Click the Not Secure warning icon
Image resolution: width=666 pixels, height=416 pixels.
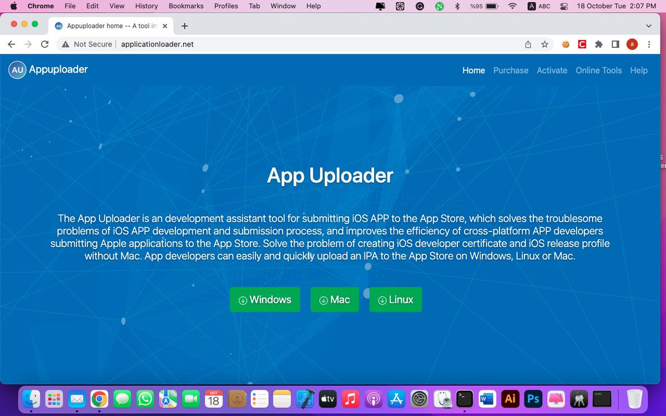point(65,44)
